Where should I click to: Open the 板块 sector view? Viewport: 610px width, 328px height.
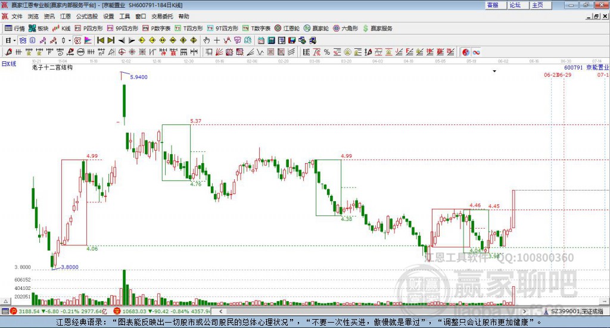[38, 29]
